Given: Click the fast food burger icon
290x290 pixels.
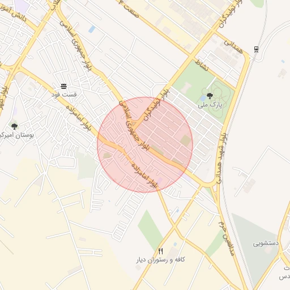Looking at the screenshot, I should pyautogui.click(x=64, y=87).
